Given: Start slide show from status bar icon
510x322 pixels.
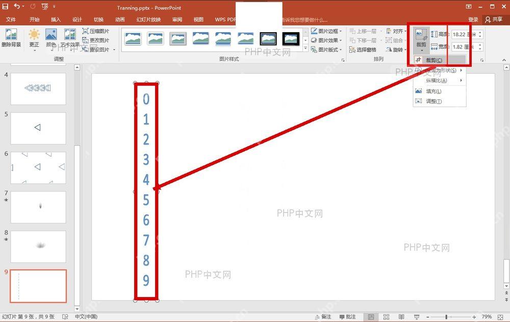Looking at the screenshot, I should [417, 317].
